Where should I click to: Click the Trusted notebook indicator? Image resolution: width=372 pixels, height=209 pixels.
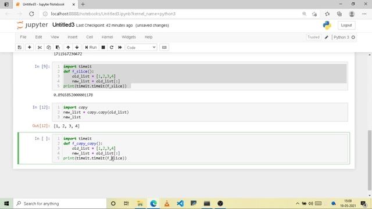[x=313, y=37]
